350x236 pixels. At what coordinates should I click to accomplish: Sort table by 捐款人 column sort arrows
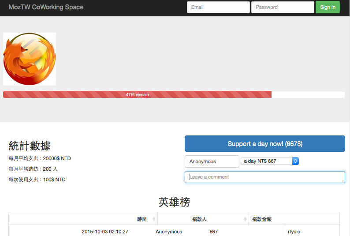pos(245,219)
